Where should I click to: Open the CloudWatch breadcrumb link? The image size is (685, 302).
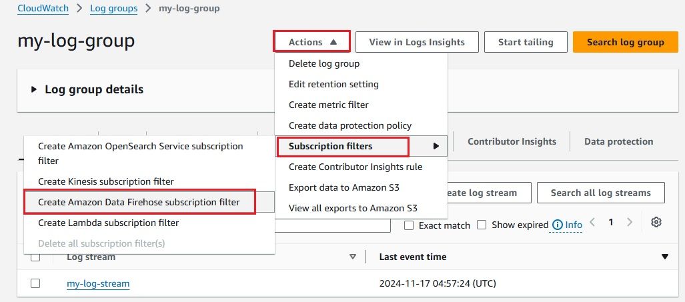tap(43, 8)
